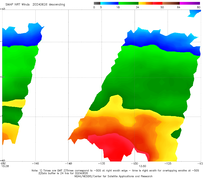Screen dimensions: 203x178
Task: Click the yellow-orange segment of the color bar
Action: [x=146, y=3]
